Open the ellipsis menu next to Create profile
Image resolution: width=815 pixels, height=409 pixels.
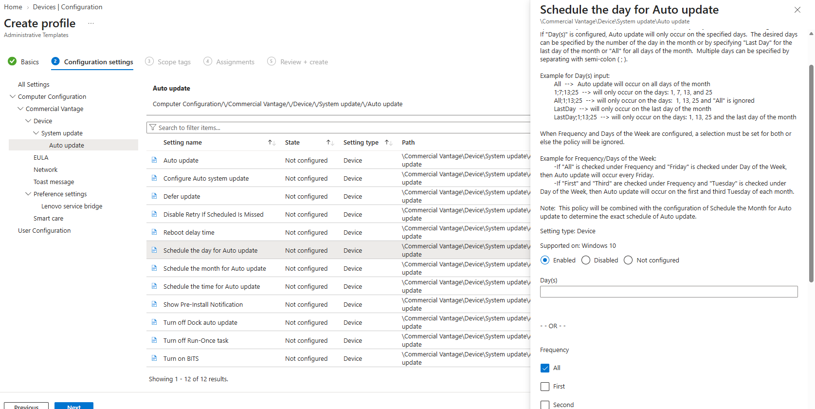coord(91,23)
